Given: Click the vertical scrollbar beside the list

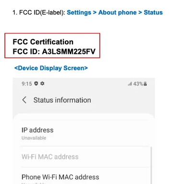Looking at the screenshot, I should tap(151, 165).
